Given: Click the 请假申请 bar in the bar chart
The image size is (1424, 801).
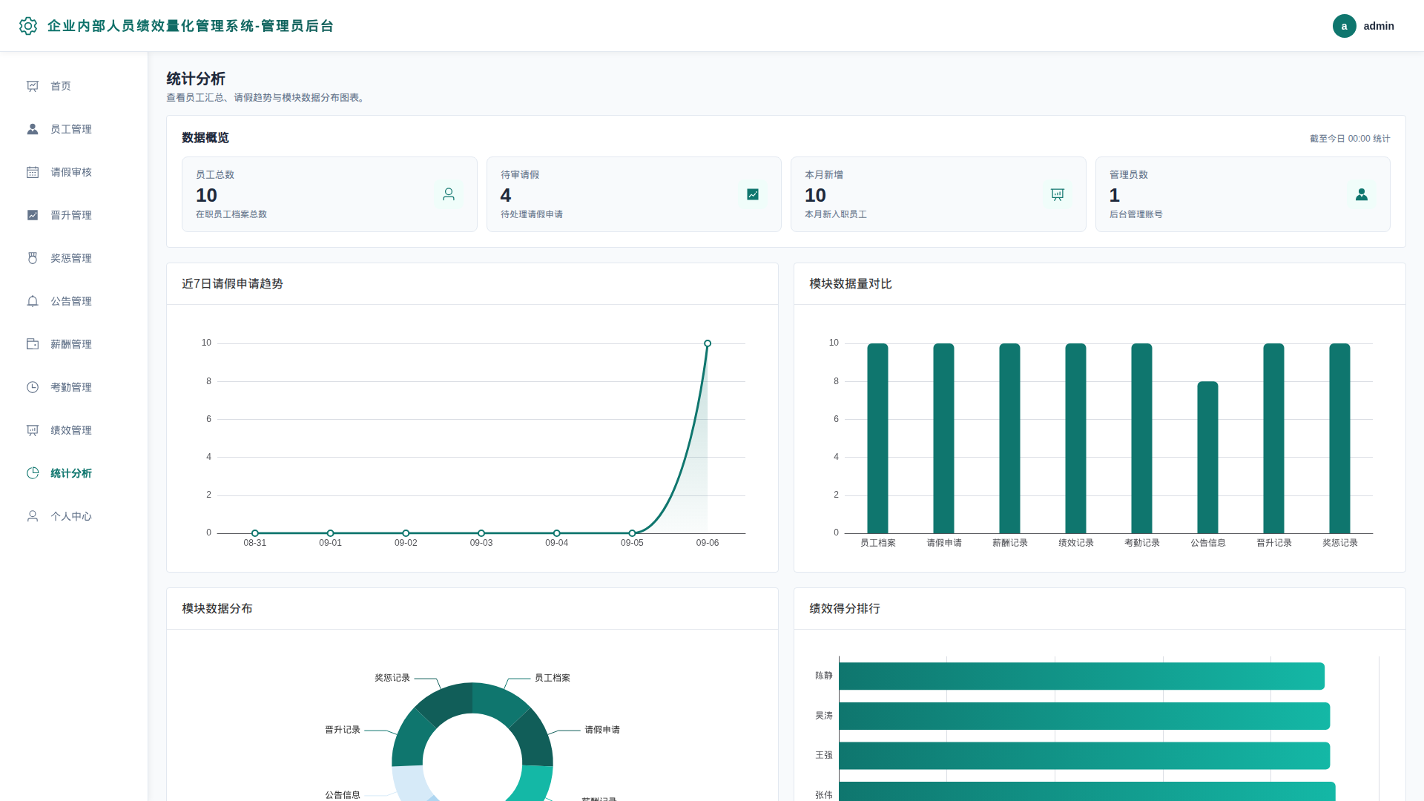Looking at the screenshot, I should click(943, 438).
